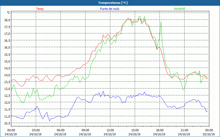Select the red 'Temp.' legend label
220x137 pixels.
pyautogui.click(x=40, y=9)
